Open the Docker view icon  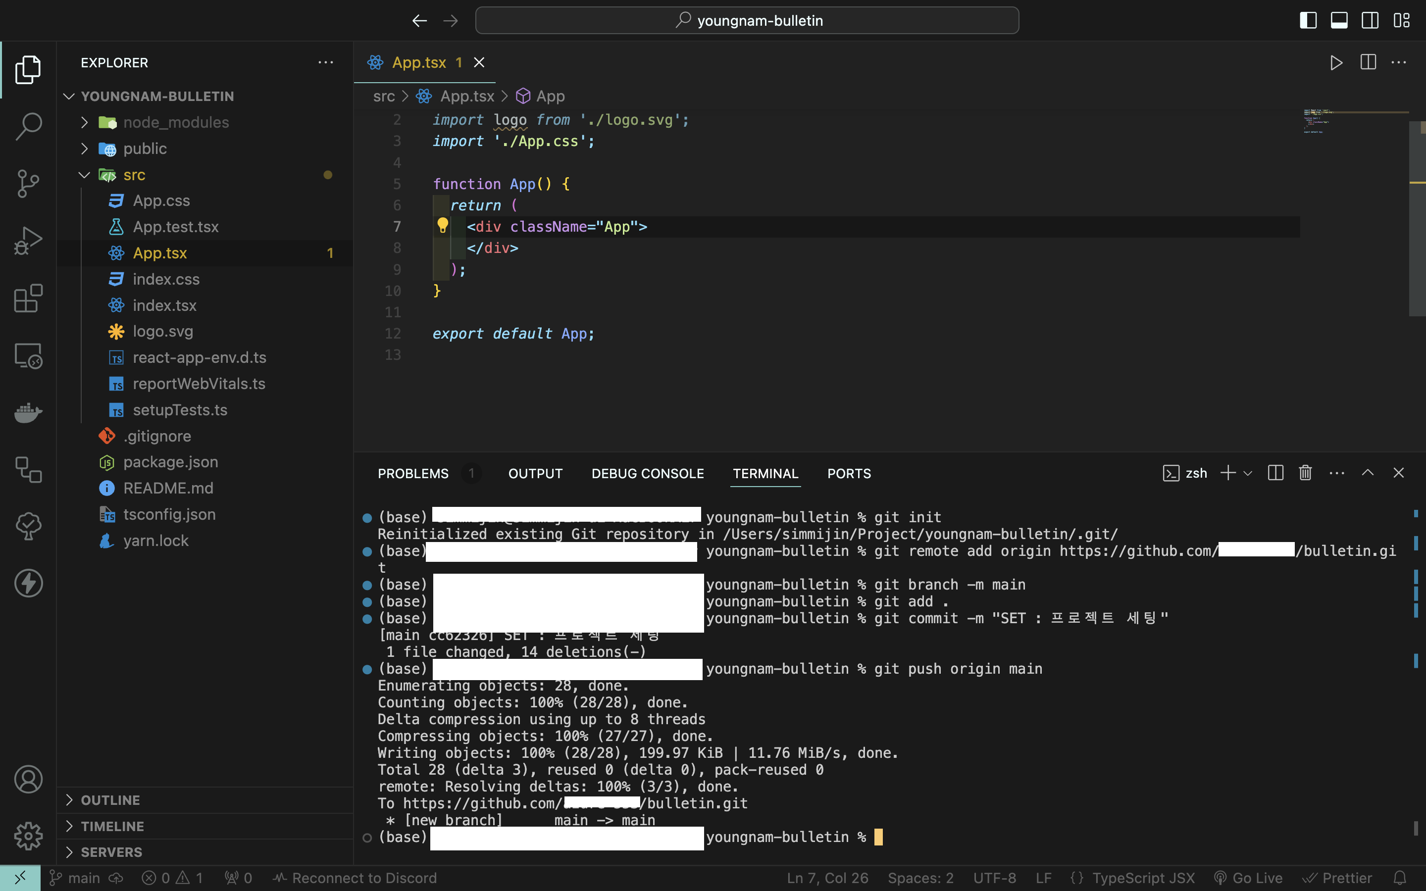click(28, 412)
